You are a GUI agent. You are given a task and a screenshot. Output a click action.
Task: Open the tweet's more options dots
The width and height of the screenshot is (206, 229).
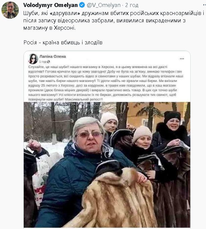click(x=204, y=5)
